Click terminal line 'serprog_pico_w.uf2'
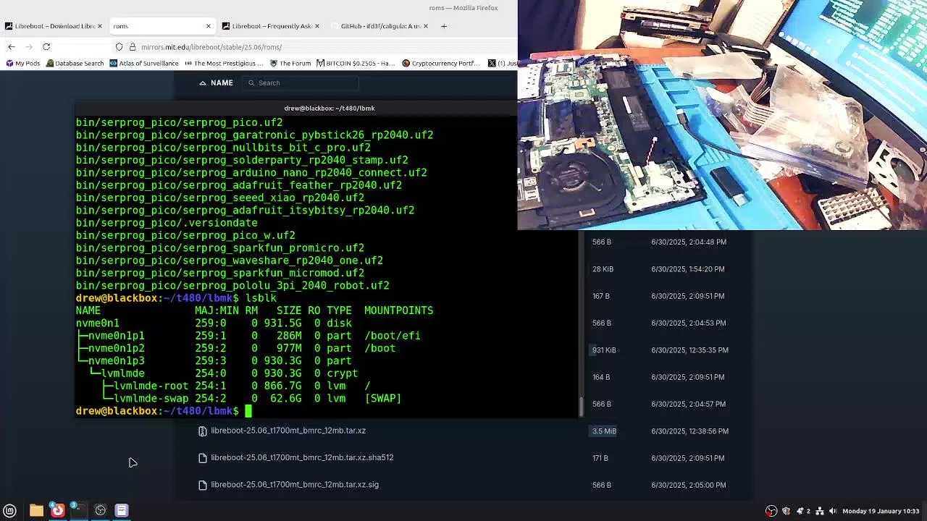Image resolution: width=927 pixels, height=521 pixels. tap(185, 235)
